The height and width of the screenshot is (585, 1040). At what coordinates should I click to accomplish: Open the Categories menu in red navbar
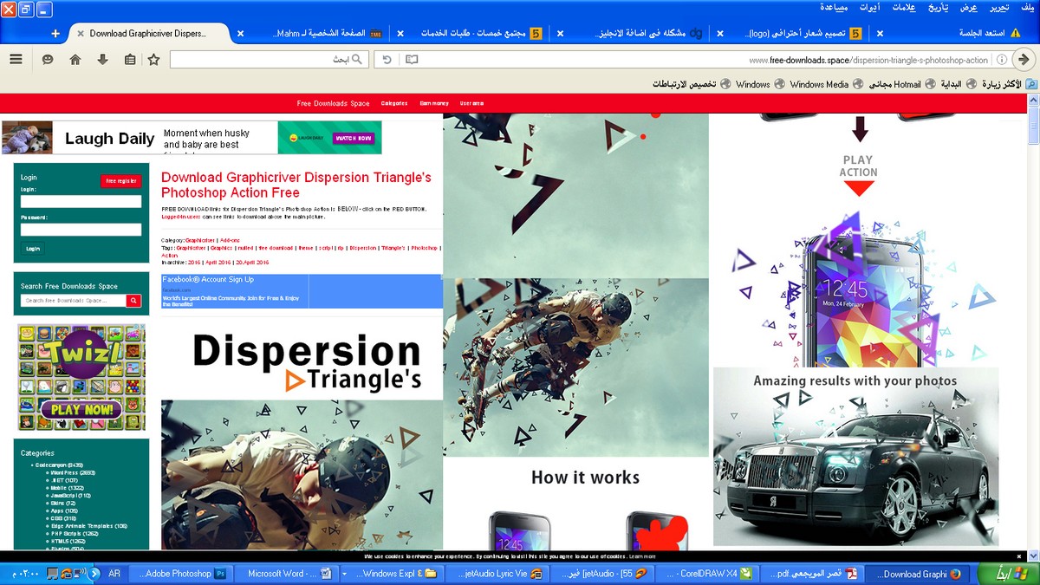pyautogui.click(x=394, y=103)
